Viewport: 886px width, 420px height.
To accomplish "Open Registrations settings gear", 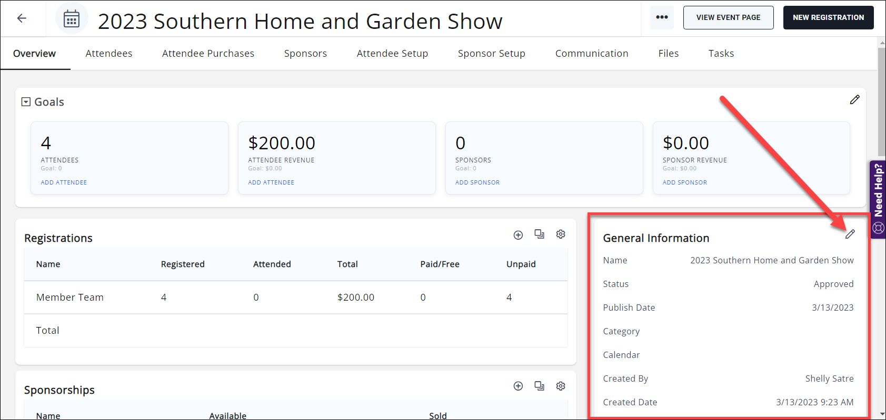I will click(561, 234).
